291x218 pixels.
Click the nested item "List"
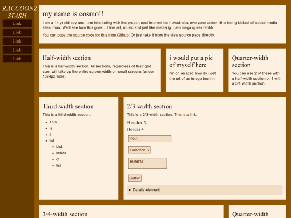59,147
